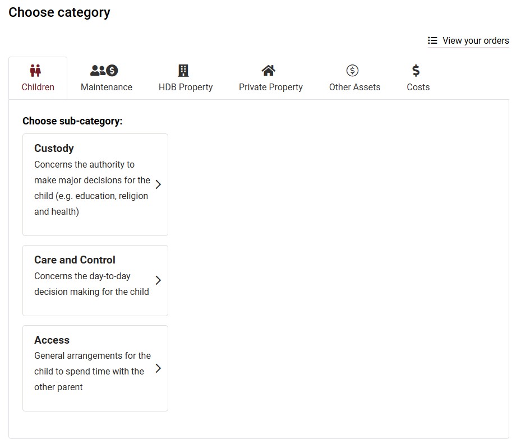Pick the Access sub-category heading

click(x=52, y=340)
